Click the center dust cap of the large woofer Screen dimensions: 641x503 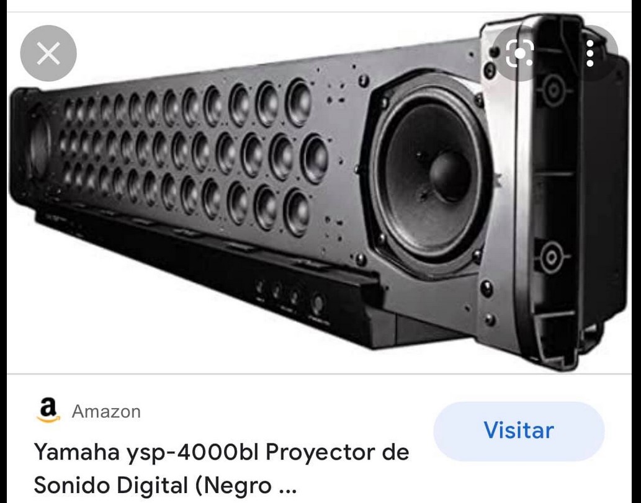point(450,174)
